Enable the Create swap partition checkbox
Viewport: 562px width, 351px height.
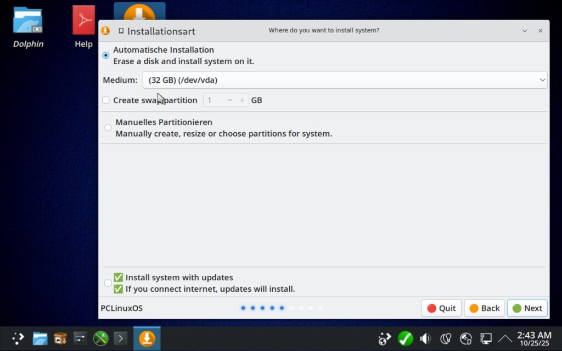click(106, 100)
